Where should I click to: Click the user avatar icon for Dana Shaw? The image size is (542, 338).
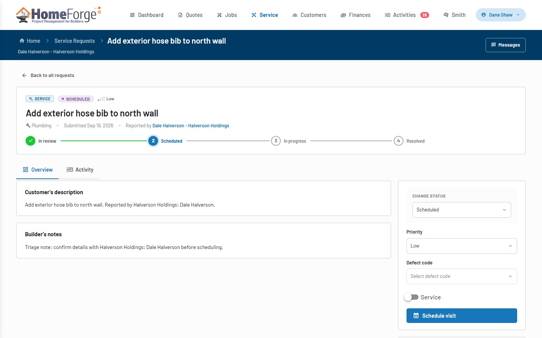(x=484, y=15)
